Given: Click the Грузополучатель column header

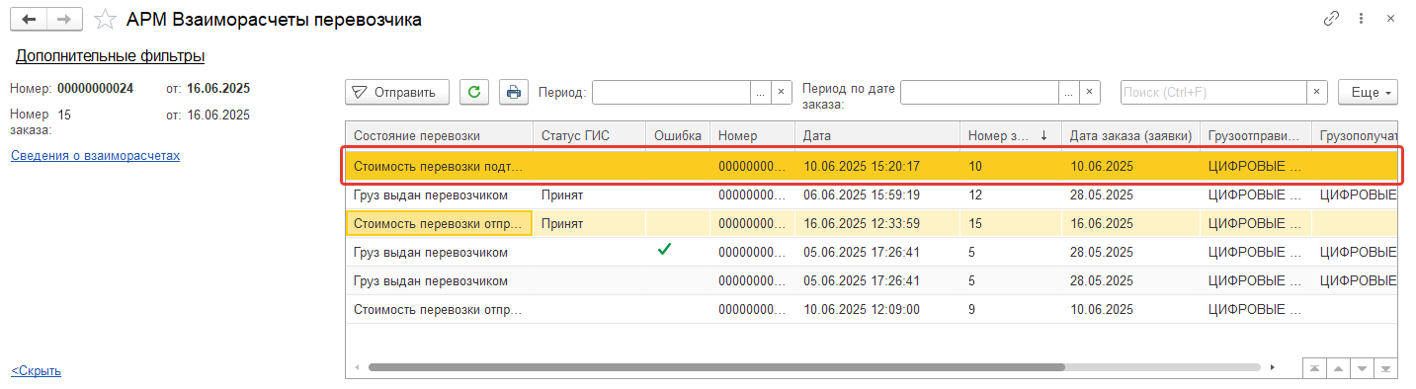Looking at the screenshot, I should 1356,135.
